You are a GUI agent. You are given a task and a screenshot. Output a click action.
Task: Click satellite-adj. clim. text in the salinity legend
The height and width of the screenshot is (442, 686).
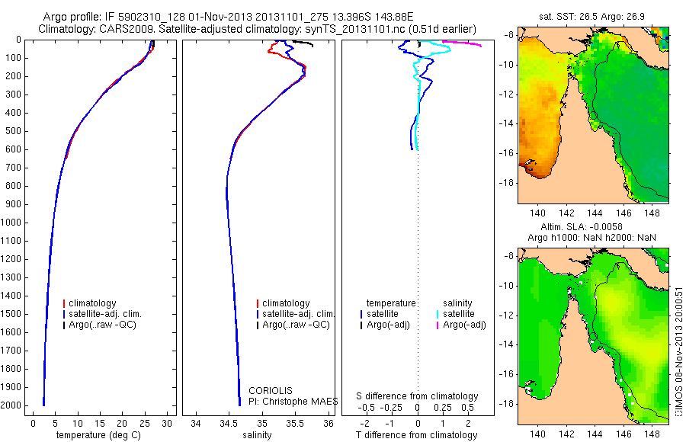[298, 314]
